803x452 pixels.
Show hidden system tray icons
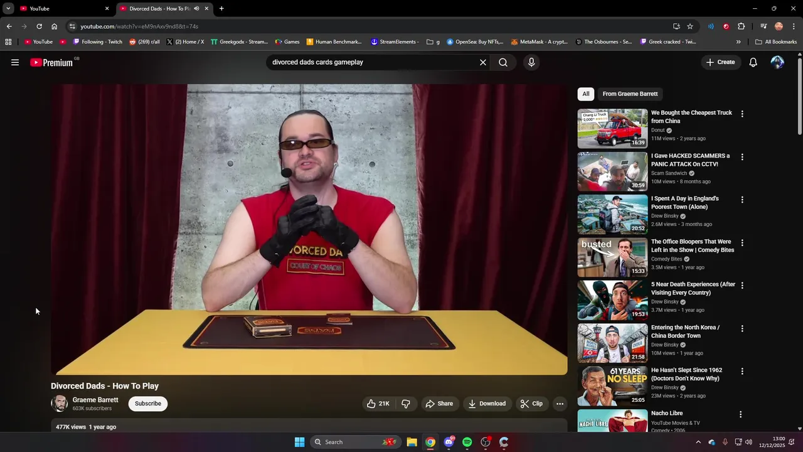[698, 442]
